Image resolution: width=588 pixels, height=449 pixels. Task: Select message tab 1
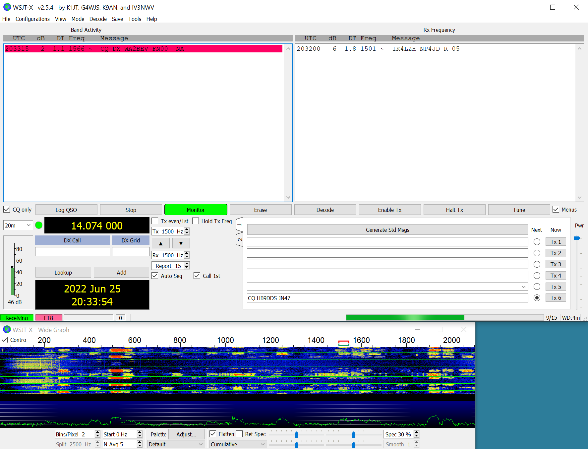coord(240,225)
